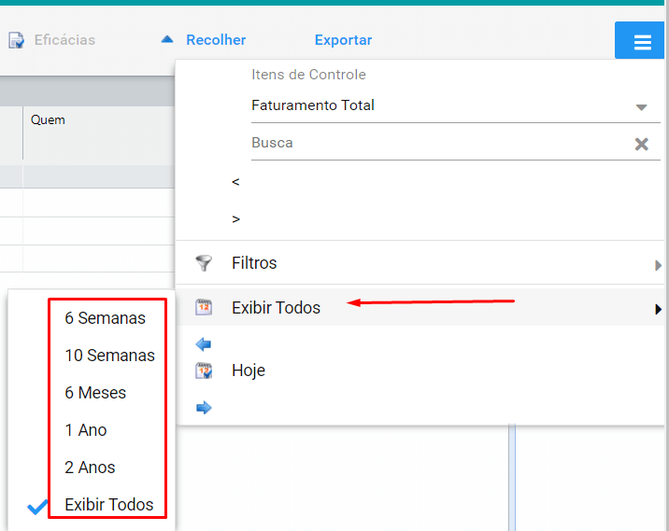The height and width of the screenshot is (531, 669).
Task: Clear the Busca field with X icon
Action: (x=641, y=144)
